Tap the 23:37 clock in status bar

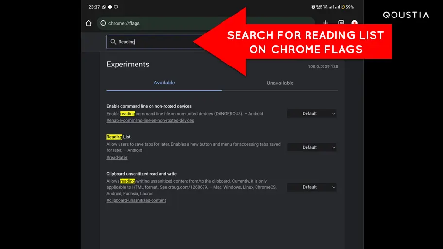(x=94, y=7)
